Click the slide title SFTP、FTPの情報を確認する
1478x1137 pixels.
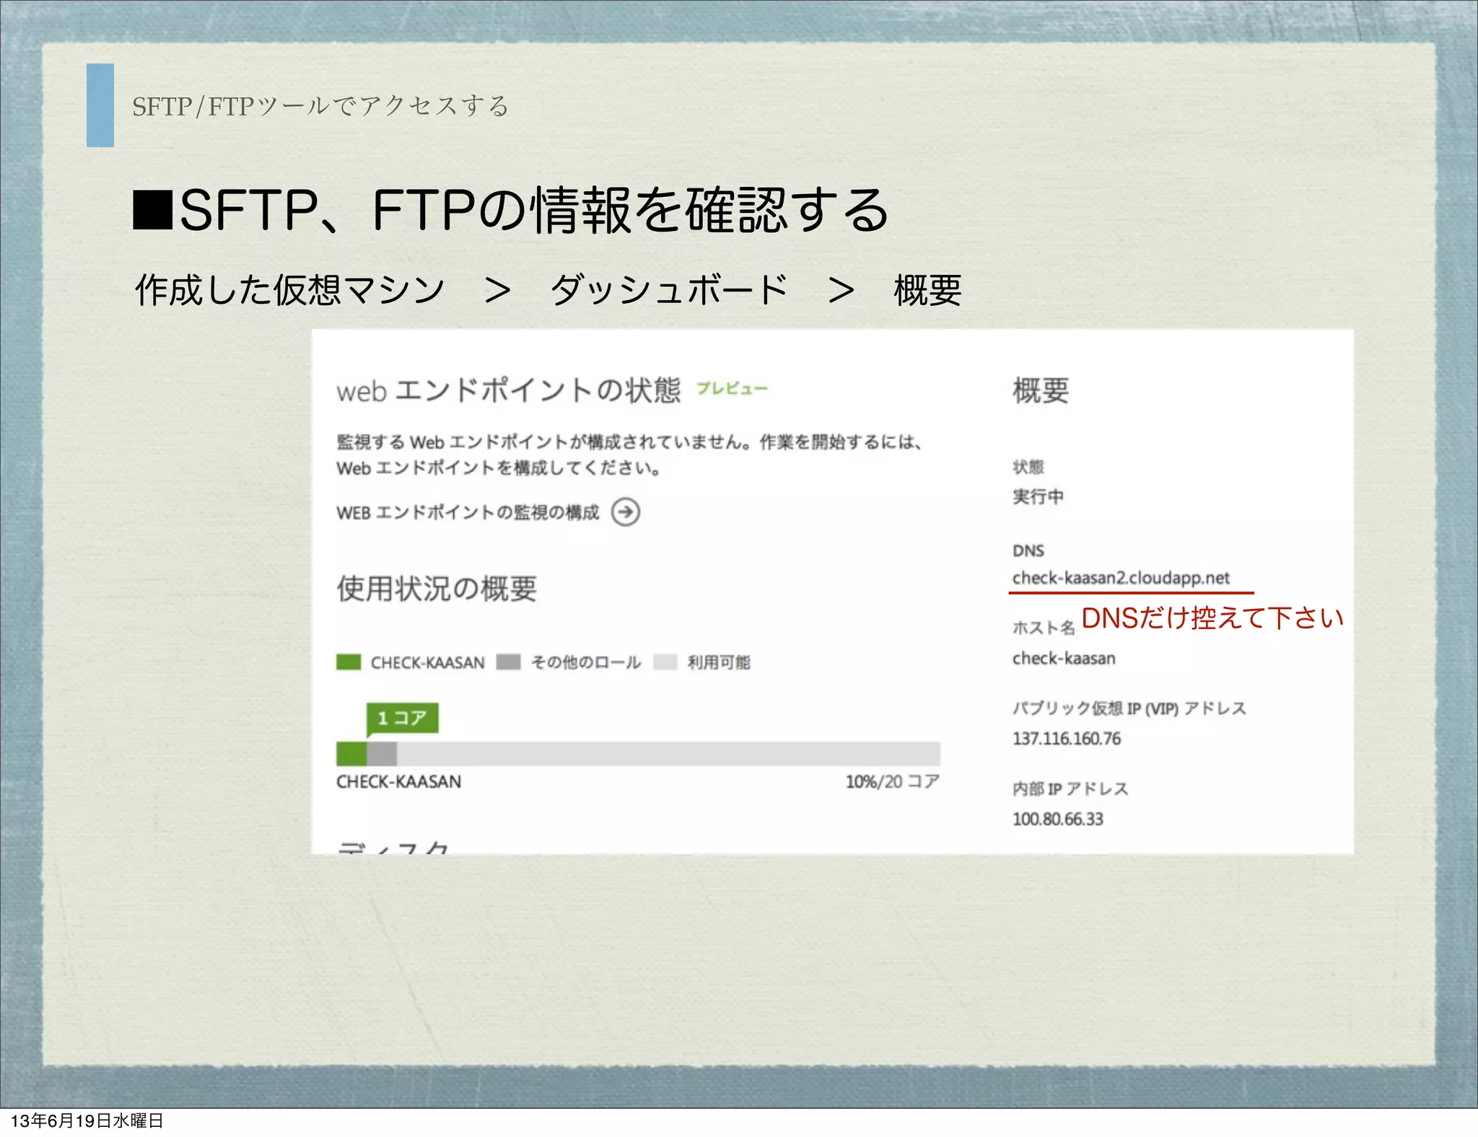point(511,210)
